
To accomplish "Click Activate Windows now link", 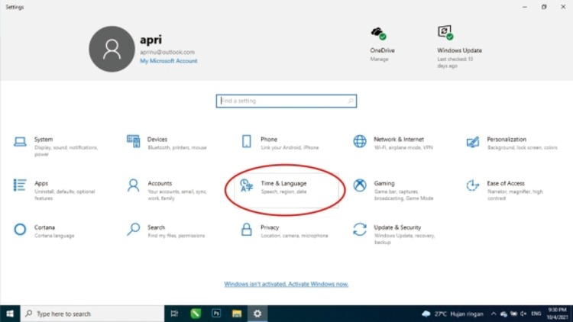I will pos(286,284).
